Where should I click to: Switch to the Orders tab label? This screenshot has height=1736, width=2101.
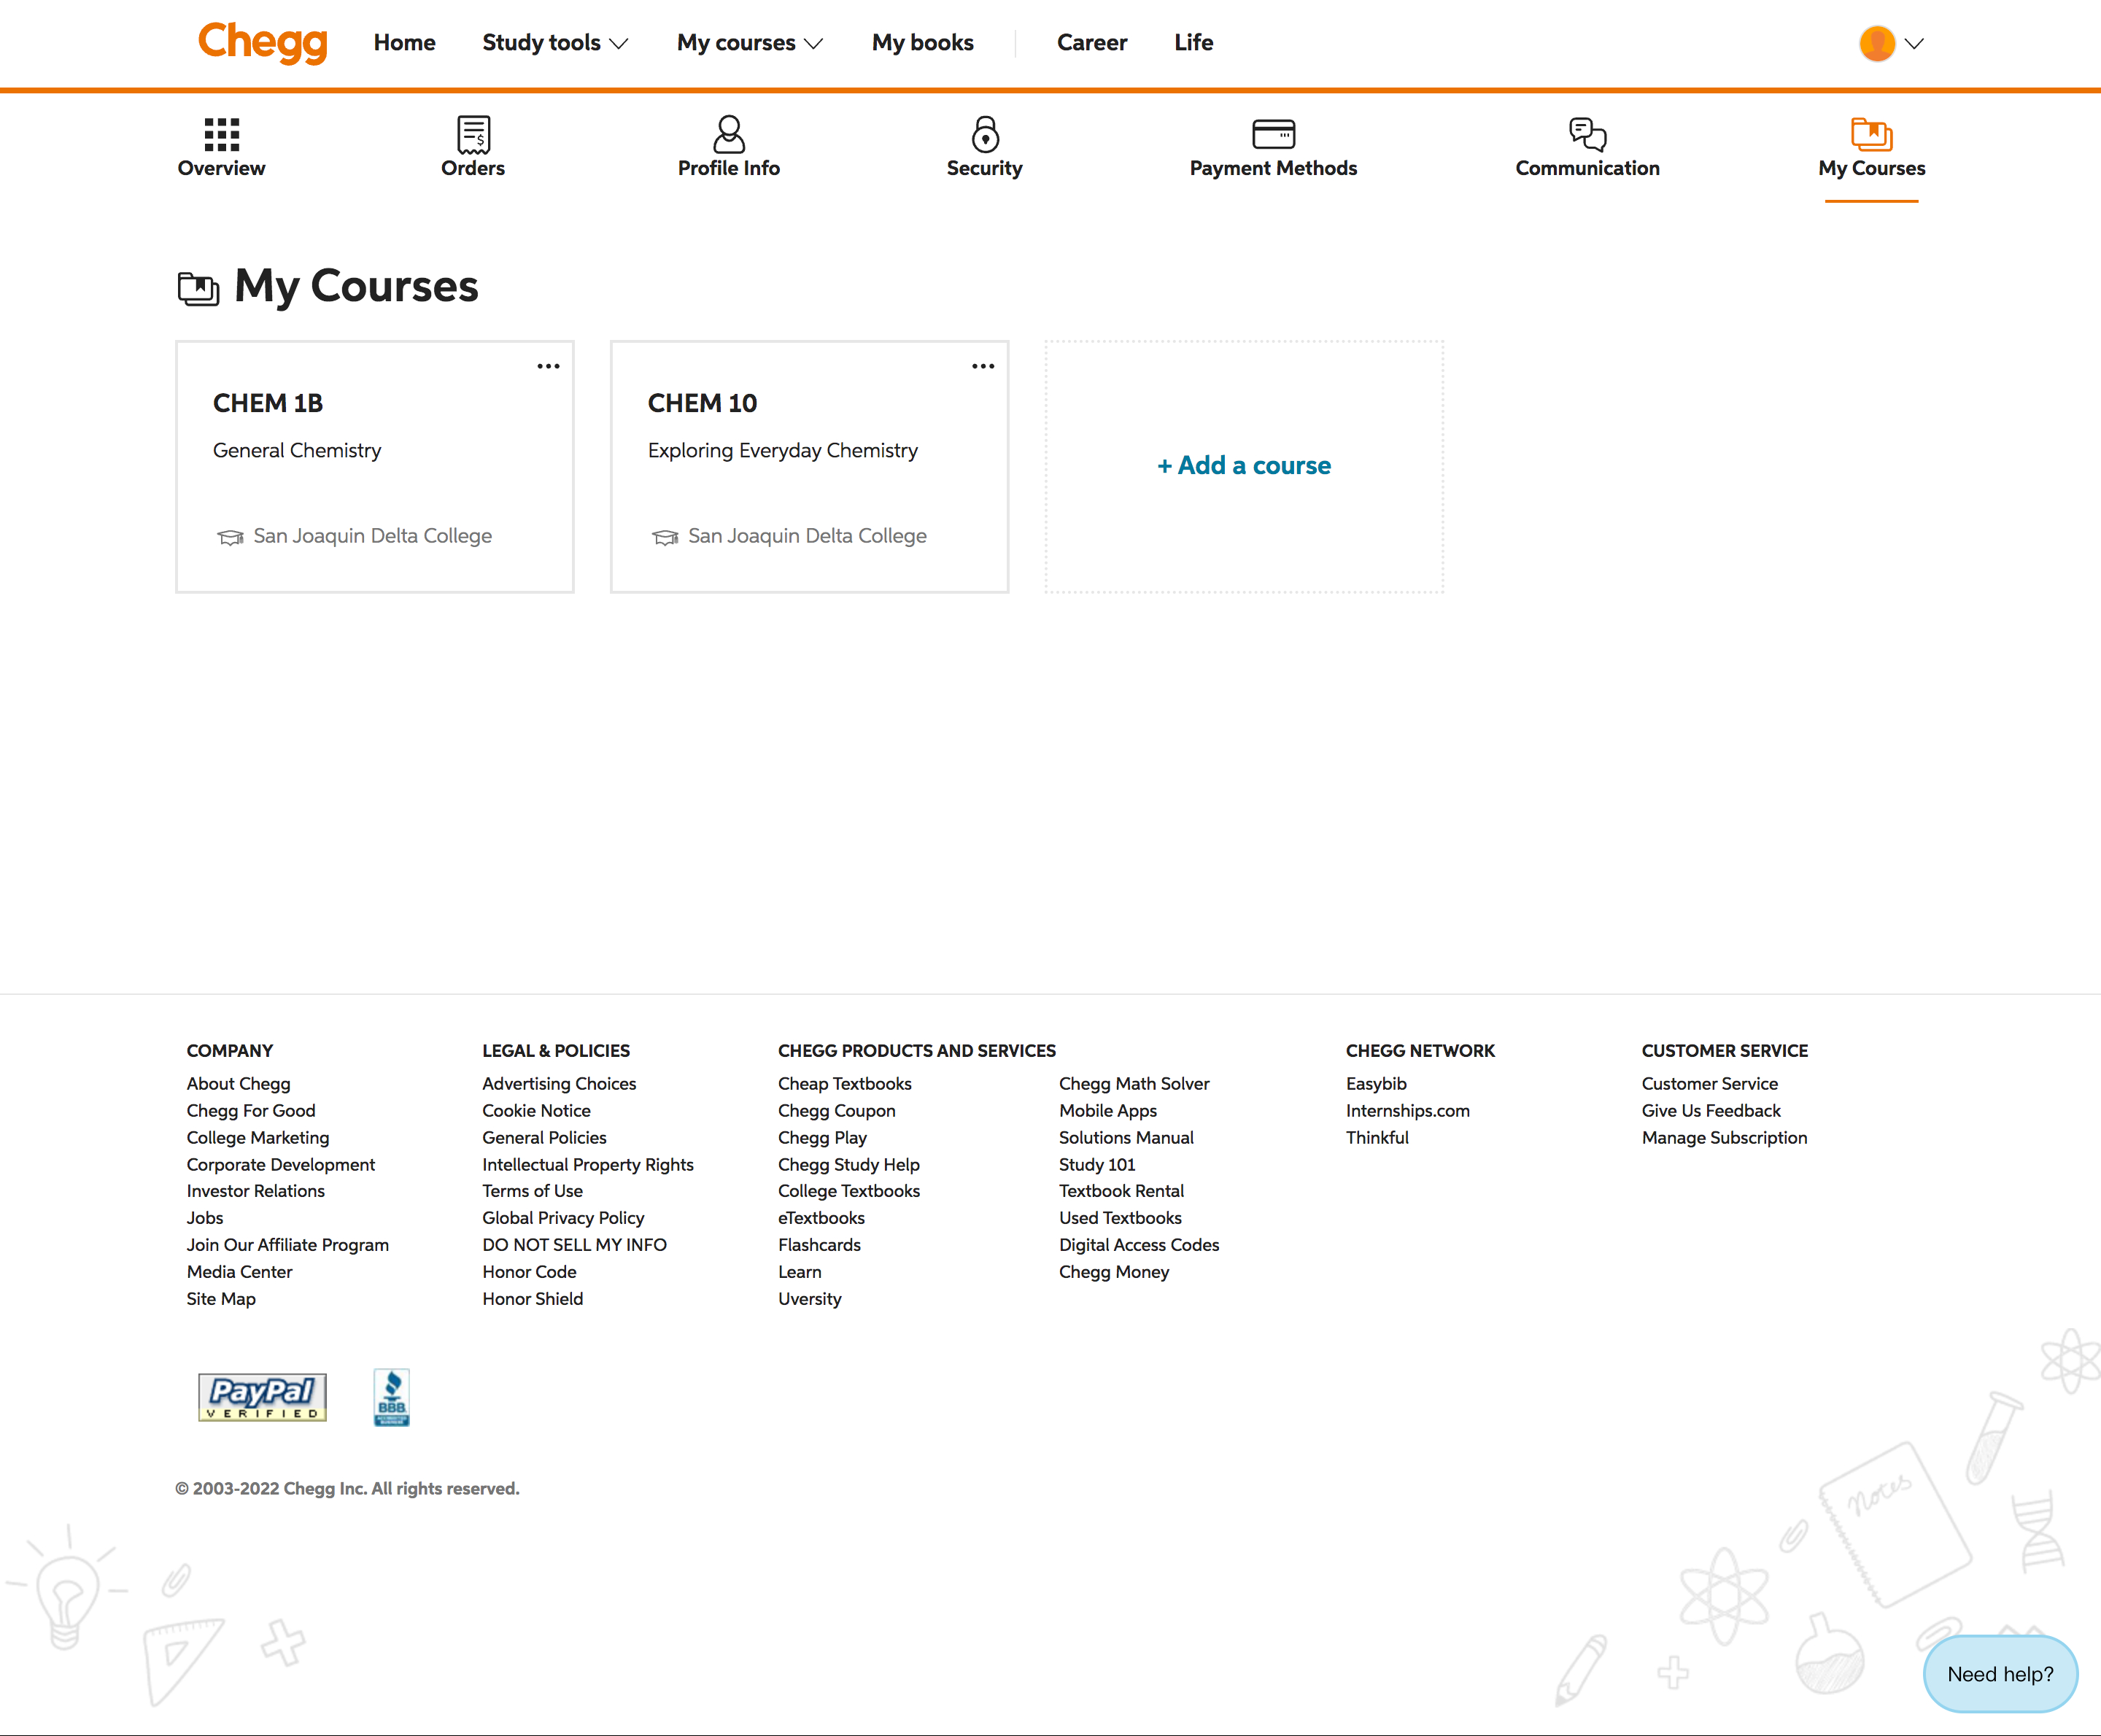(x=473, y=168)
